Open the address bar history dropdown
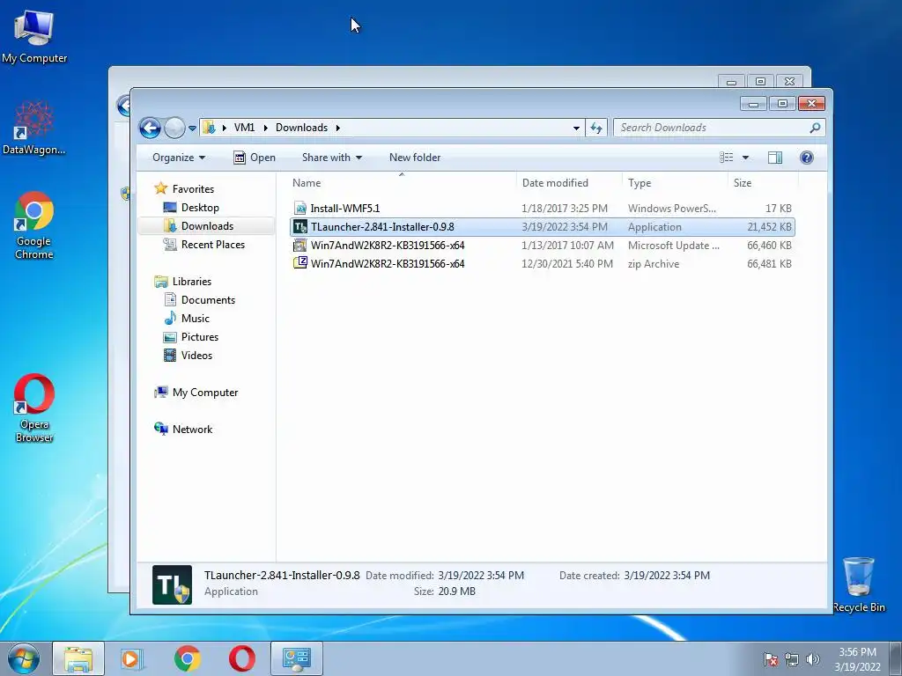 pos(576,129)
